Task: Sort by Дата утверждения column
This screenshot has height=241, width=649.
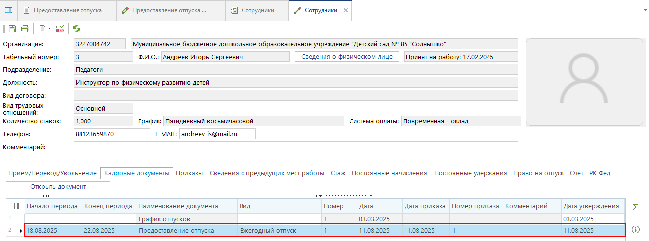Action: click(x=593, y=206)
